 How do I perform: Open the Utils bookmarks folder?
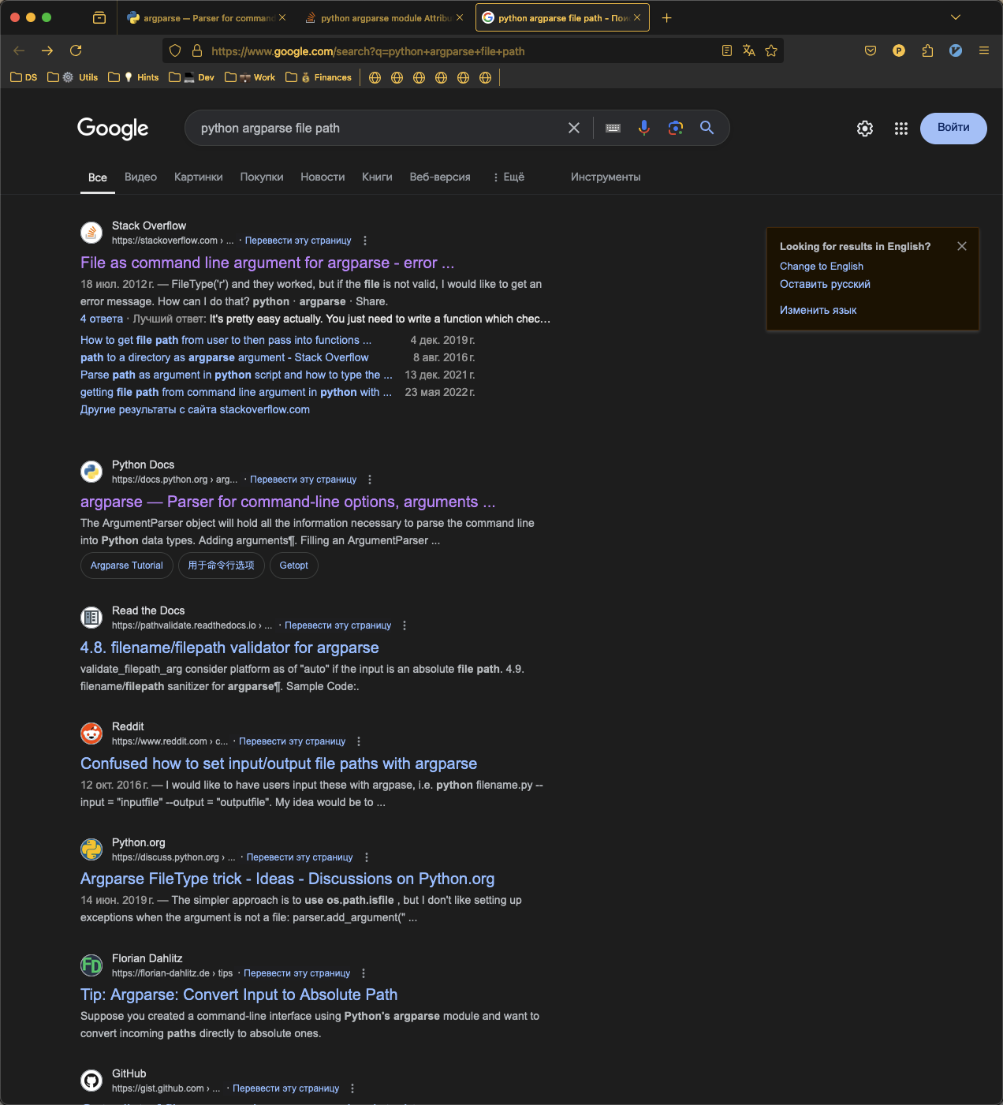(x=73, y=77)
